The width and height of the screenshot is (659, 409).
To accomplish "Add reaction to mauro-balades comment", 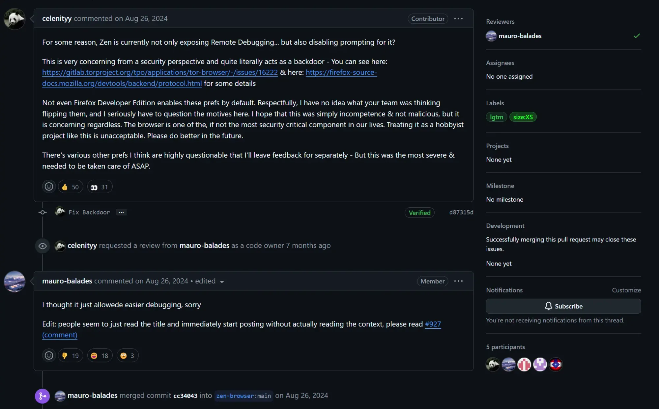I will click(49, 355).
